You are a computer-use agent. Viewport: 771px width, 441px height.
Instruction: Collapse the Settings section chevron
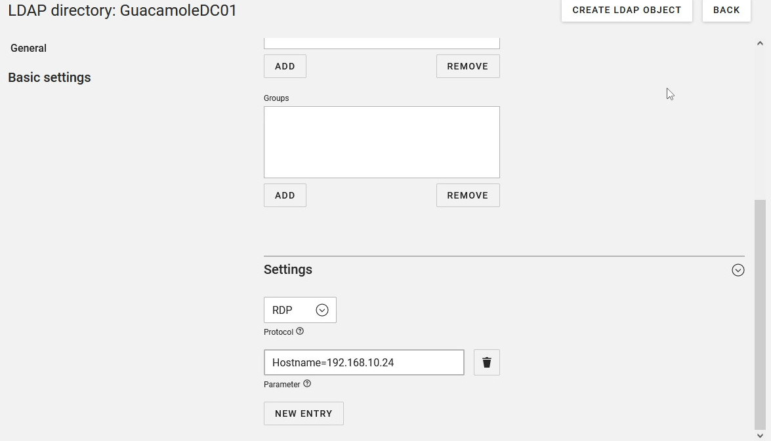click(738, 270)
